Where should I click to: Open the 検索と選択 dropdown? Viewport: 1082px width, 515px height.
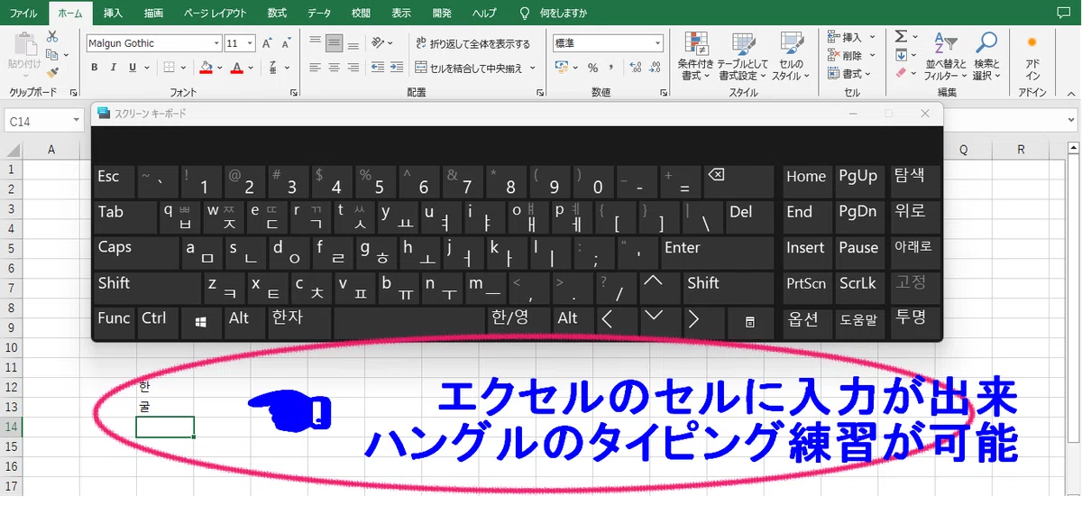[x=986, y=55]
